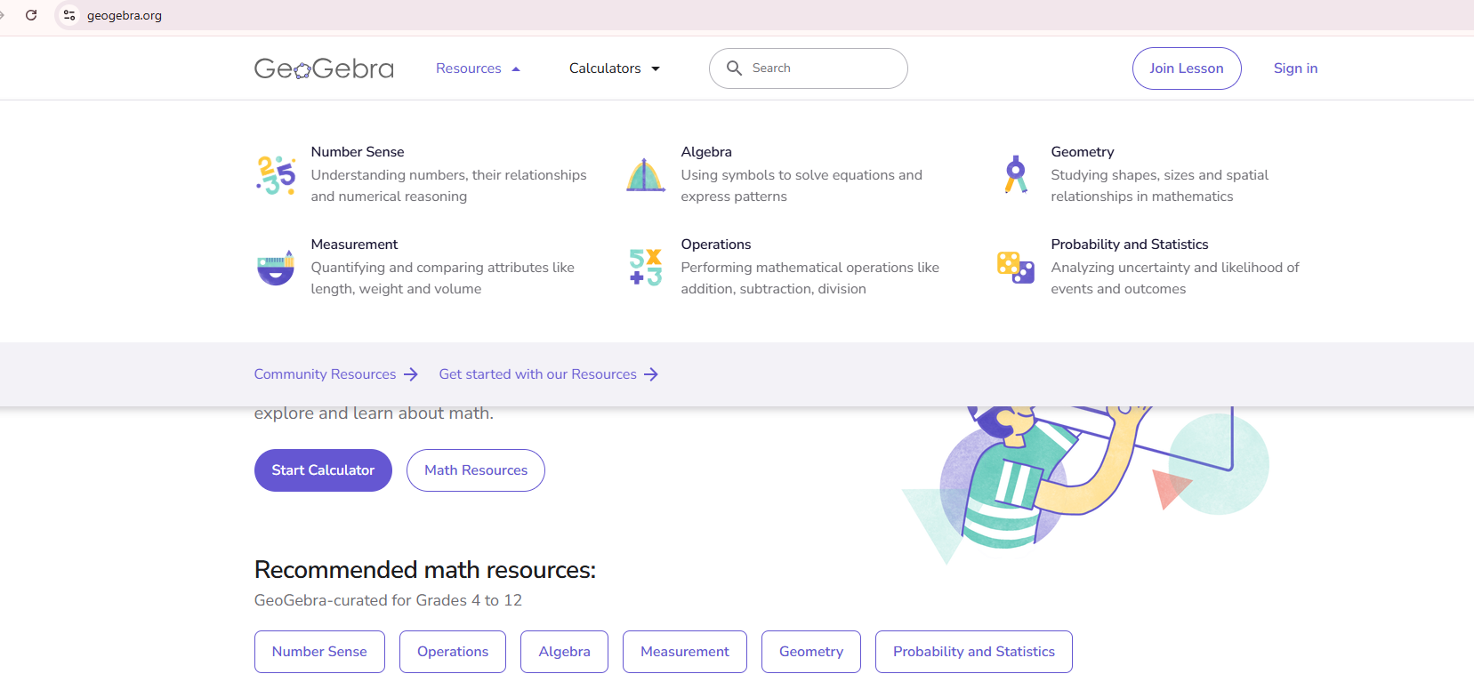1474x690 pixels.
Task: Click the Probability and Statistics dice icon
Action: pyautogui.click(x=1015, y=267)
